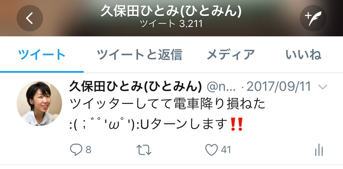Tap the ツイート 3,211 count in header

[171, 24]
